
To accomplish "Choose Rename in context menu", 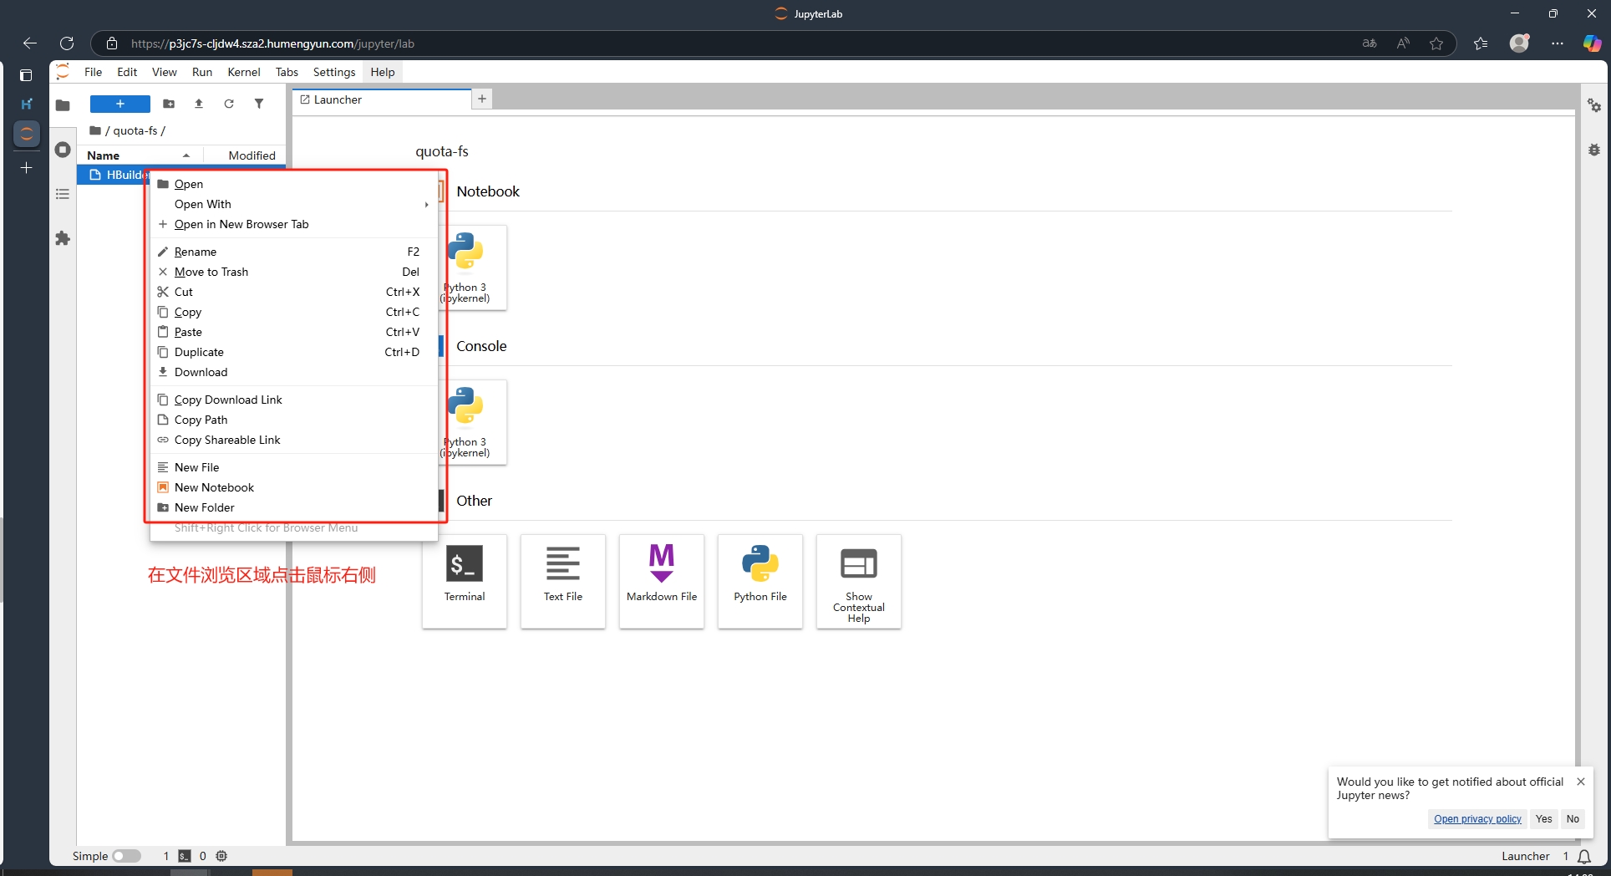I will 293,252.
